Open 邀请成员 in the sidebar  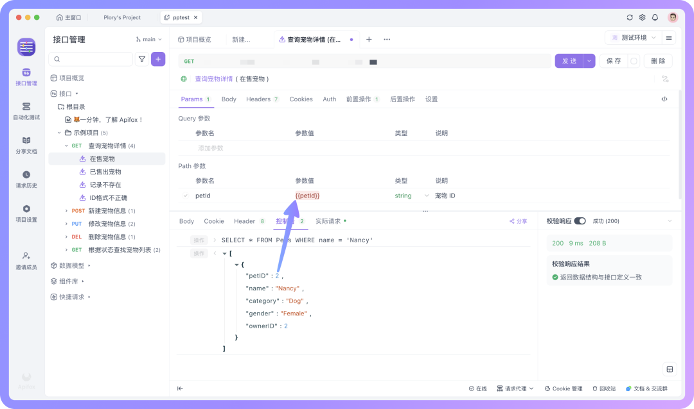(x=26, y=261)
